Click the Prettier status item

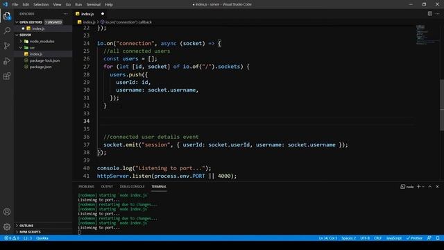(414, 238)
